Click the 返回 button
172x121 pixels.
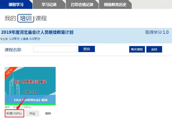(154, 49)
